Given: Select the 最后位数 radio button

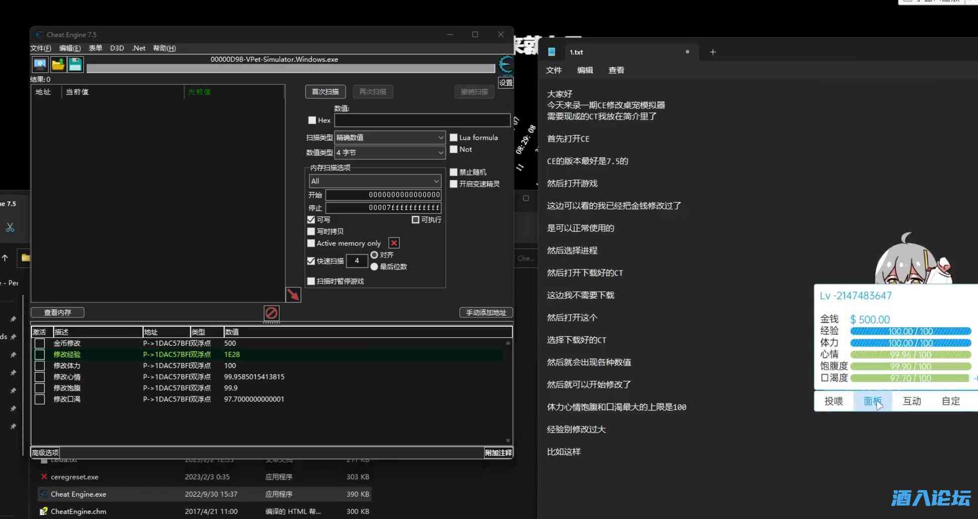Looking at the screenshot, I should pyautogui.click(x=374, y=267).
